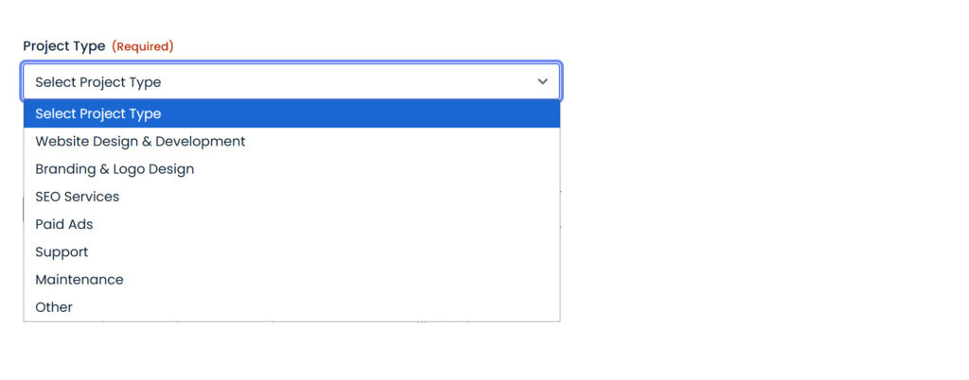The height and width of the screenshot is (380, 969).
Task: Select Website Design & Development option
Action: (291, 141)
